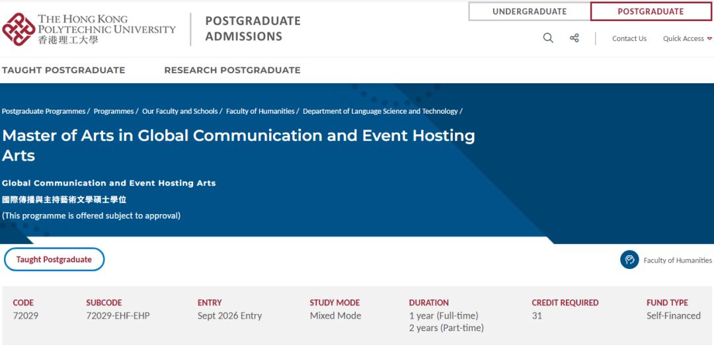Click the Faculty of Humanities round icon
The width and height of the screenshot is (714, 345).
[629, 260]
